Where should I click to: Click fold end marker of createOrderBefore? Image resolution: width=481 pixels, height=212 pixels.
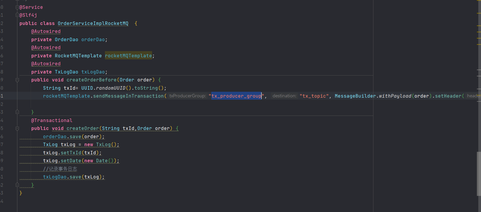17,112
